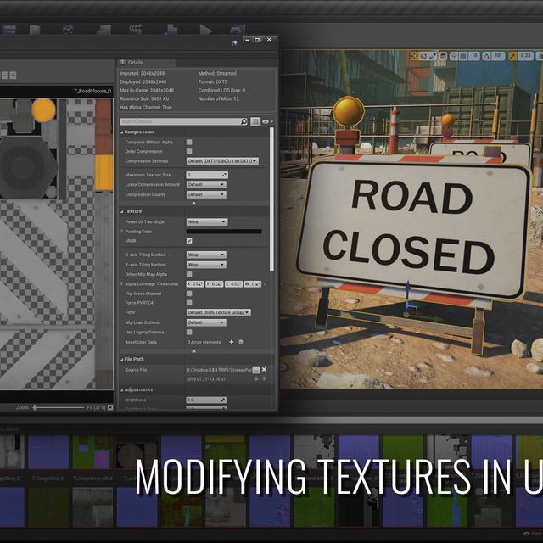Enable Dither Mip Map Alpha checkbox
543x543 pixels.
point(189,274)
